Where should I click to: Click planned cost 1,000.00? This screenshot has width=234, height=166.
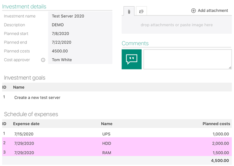(x=221, y=134)
